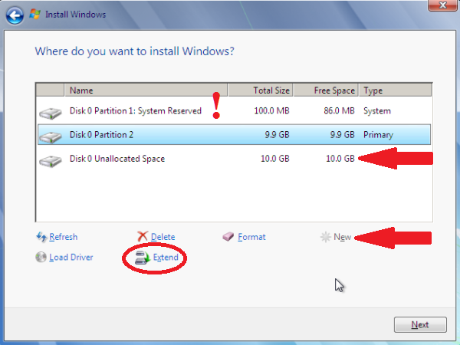Go back using the blue back arrow

pyautogui.click(x=15, y=15)
